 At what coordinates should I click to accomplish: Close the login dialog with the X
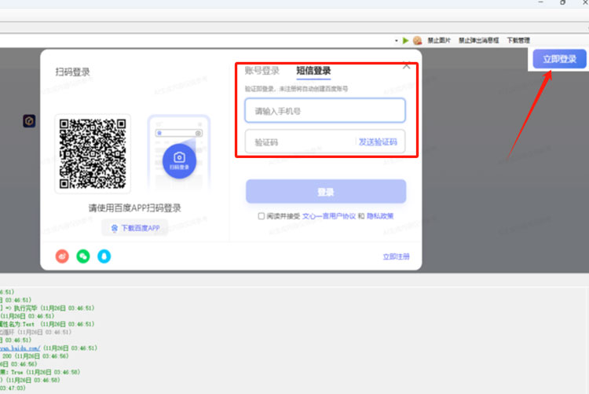click(406, 65)
